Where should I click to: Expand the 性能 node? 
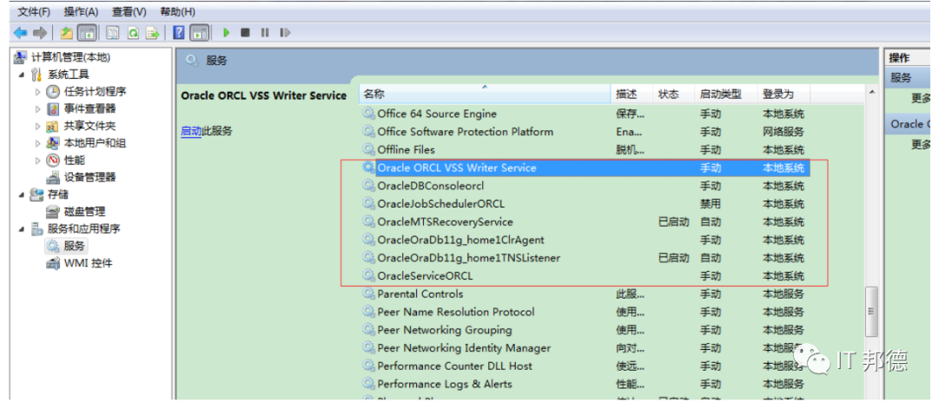point(38,161)
